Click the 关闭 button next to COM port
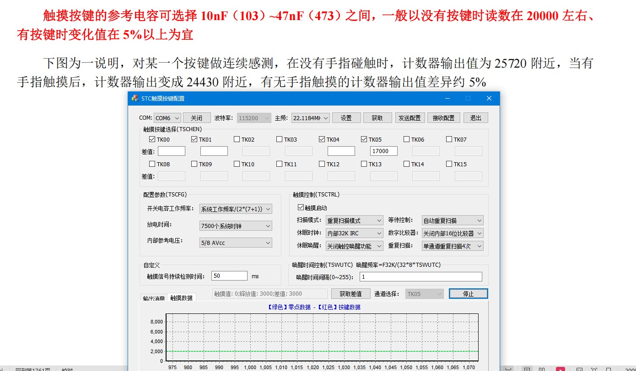The width and height of the screenshot is (636, 371). click(x=197, y=118)
